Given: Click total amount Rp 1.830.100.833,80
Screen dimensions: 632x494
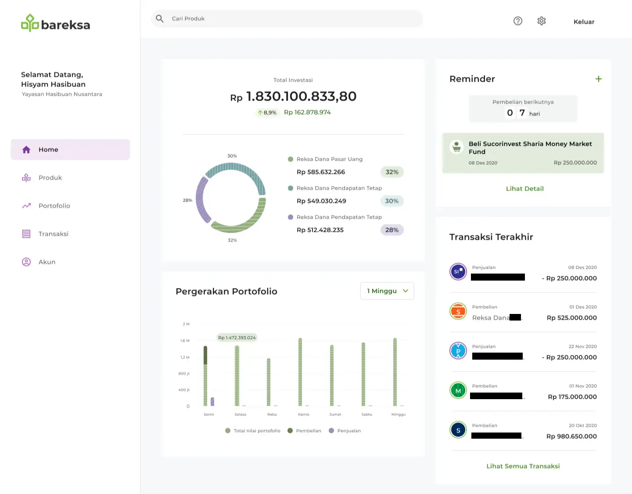Looking at the screenshot, I should coord(293,96).
